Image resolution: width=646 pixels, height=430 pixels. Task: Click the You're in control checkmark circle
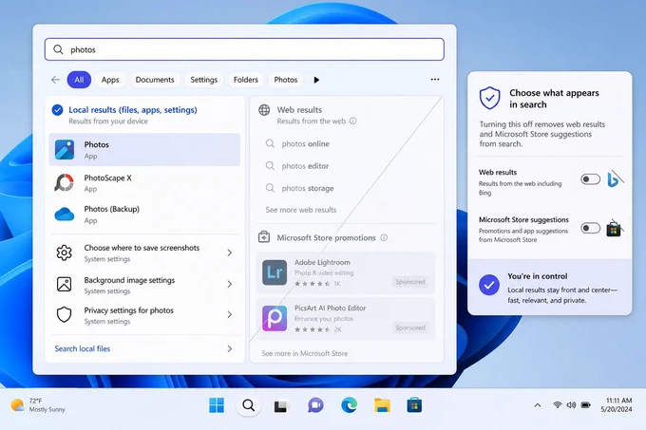[489, 285]
